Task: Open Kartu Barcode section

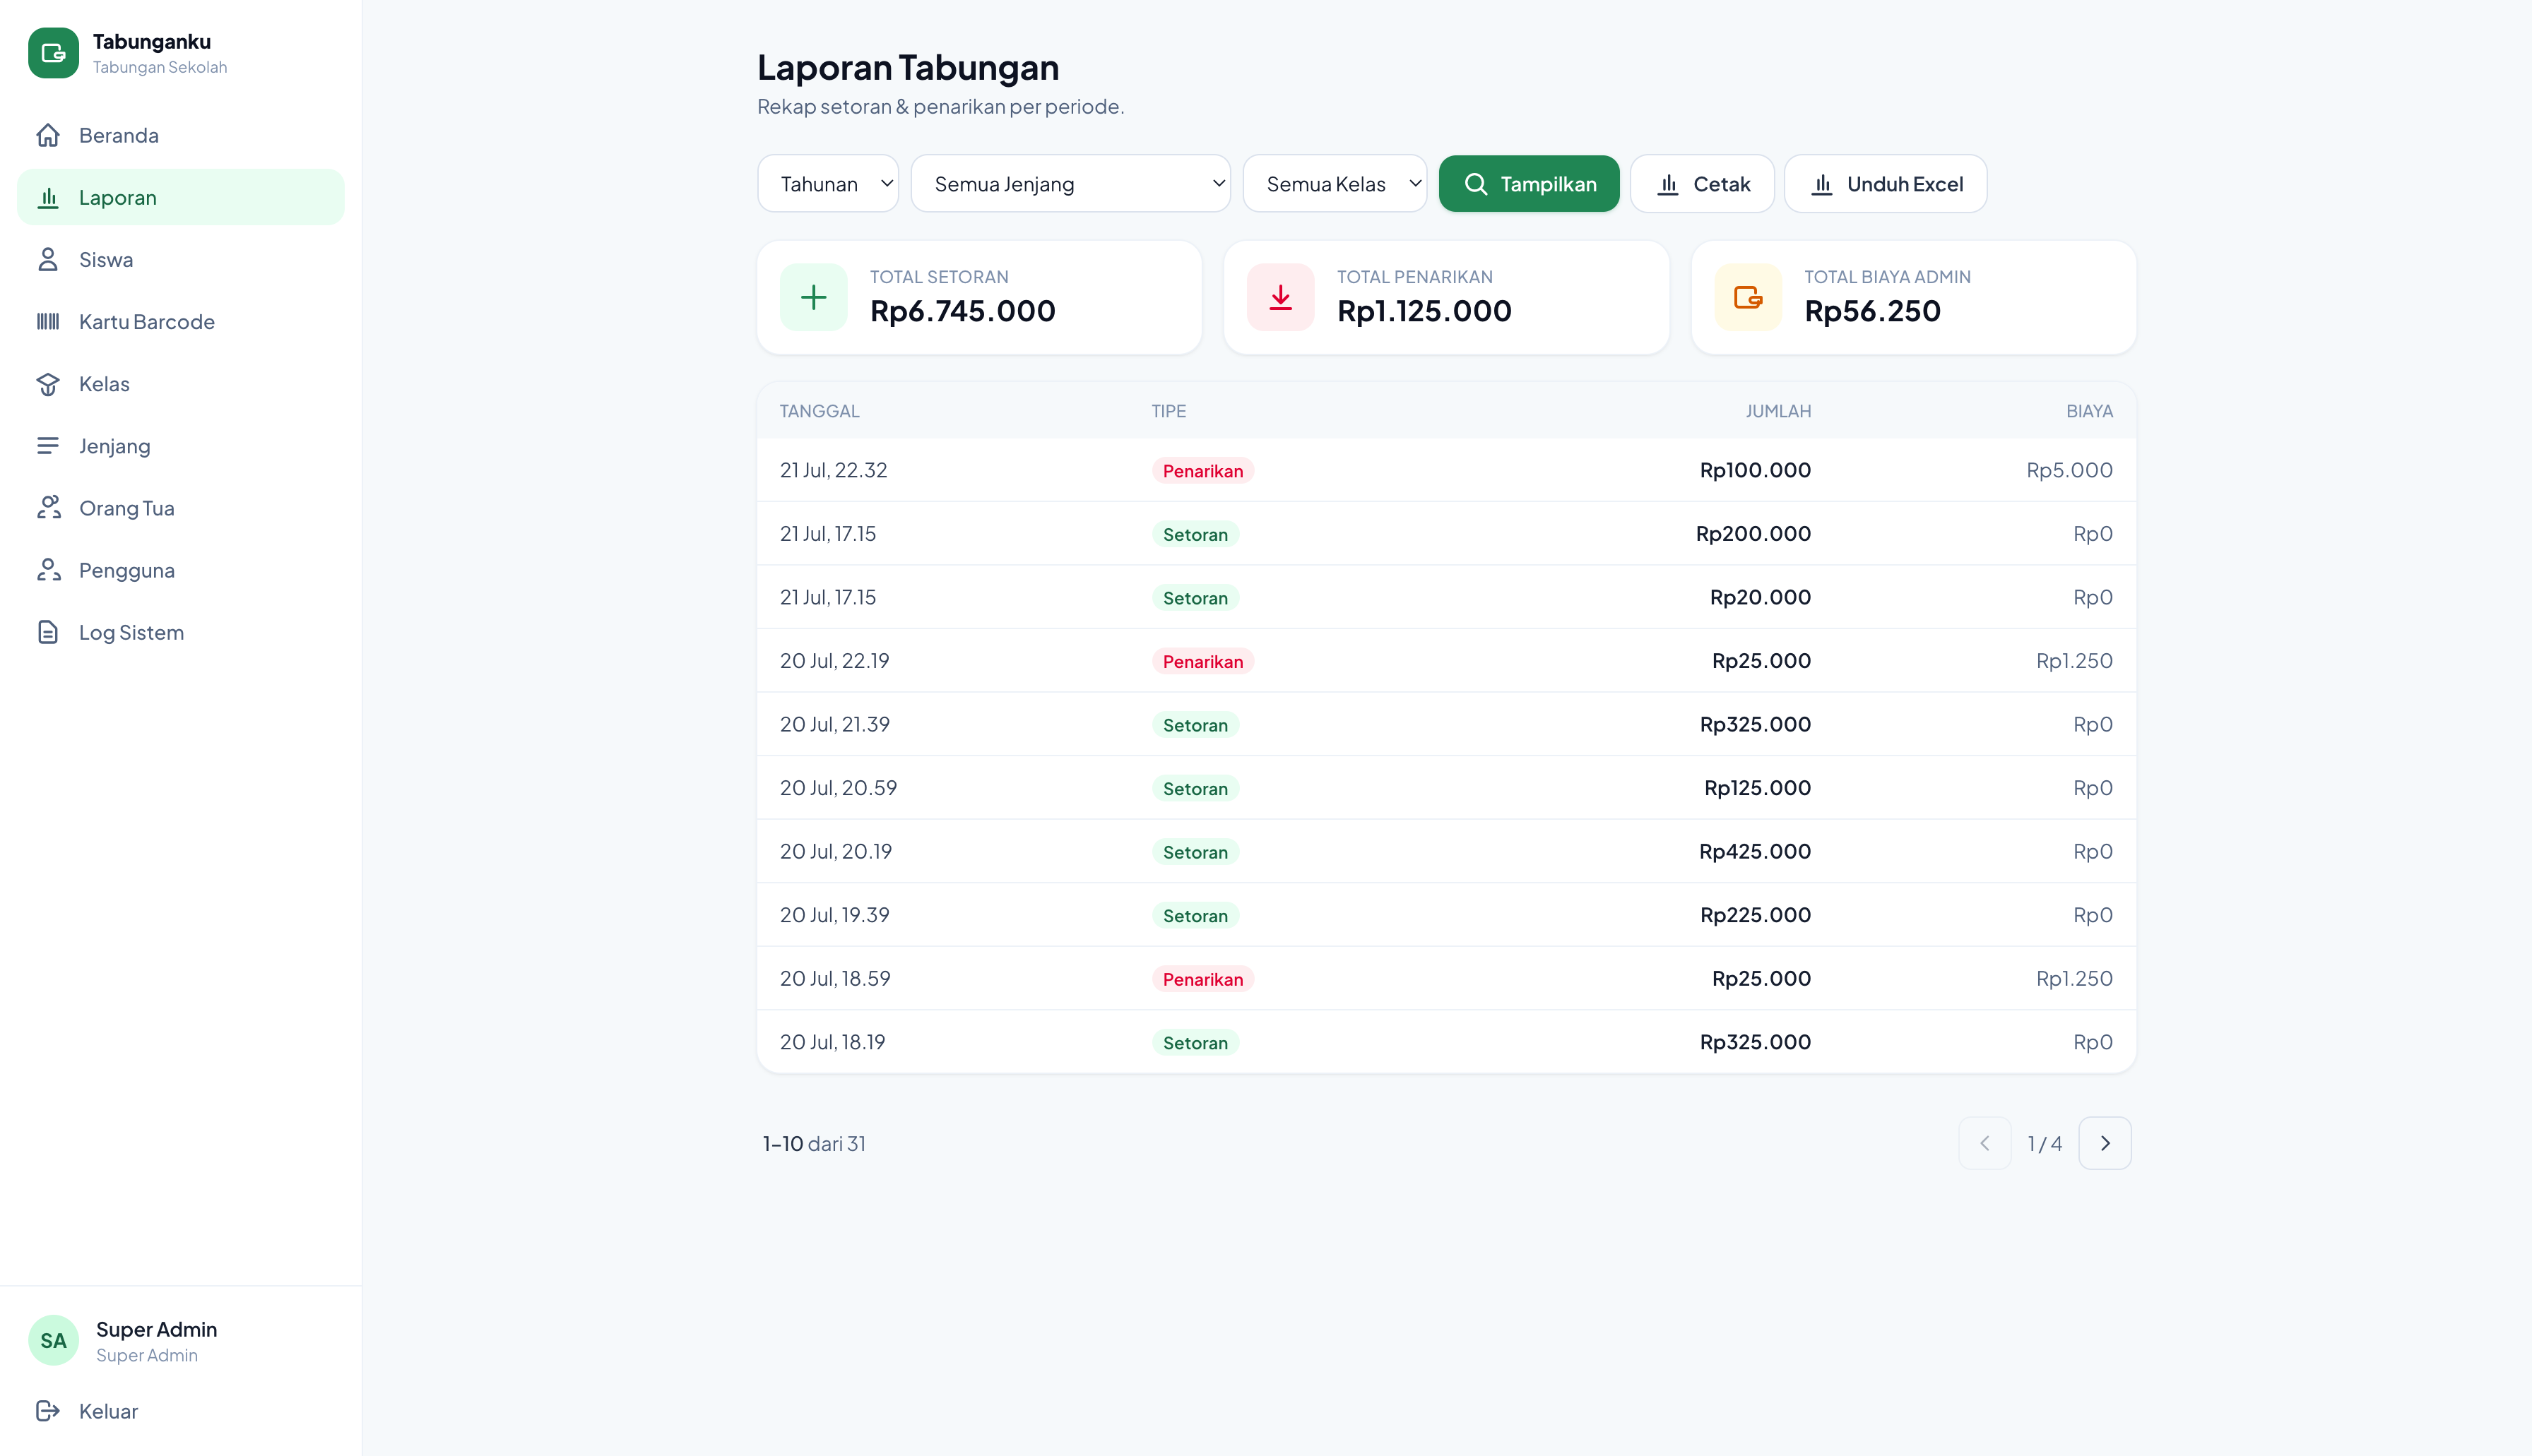Action: click(x=180, y=321)
